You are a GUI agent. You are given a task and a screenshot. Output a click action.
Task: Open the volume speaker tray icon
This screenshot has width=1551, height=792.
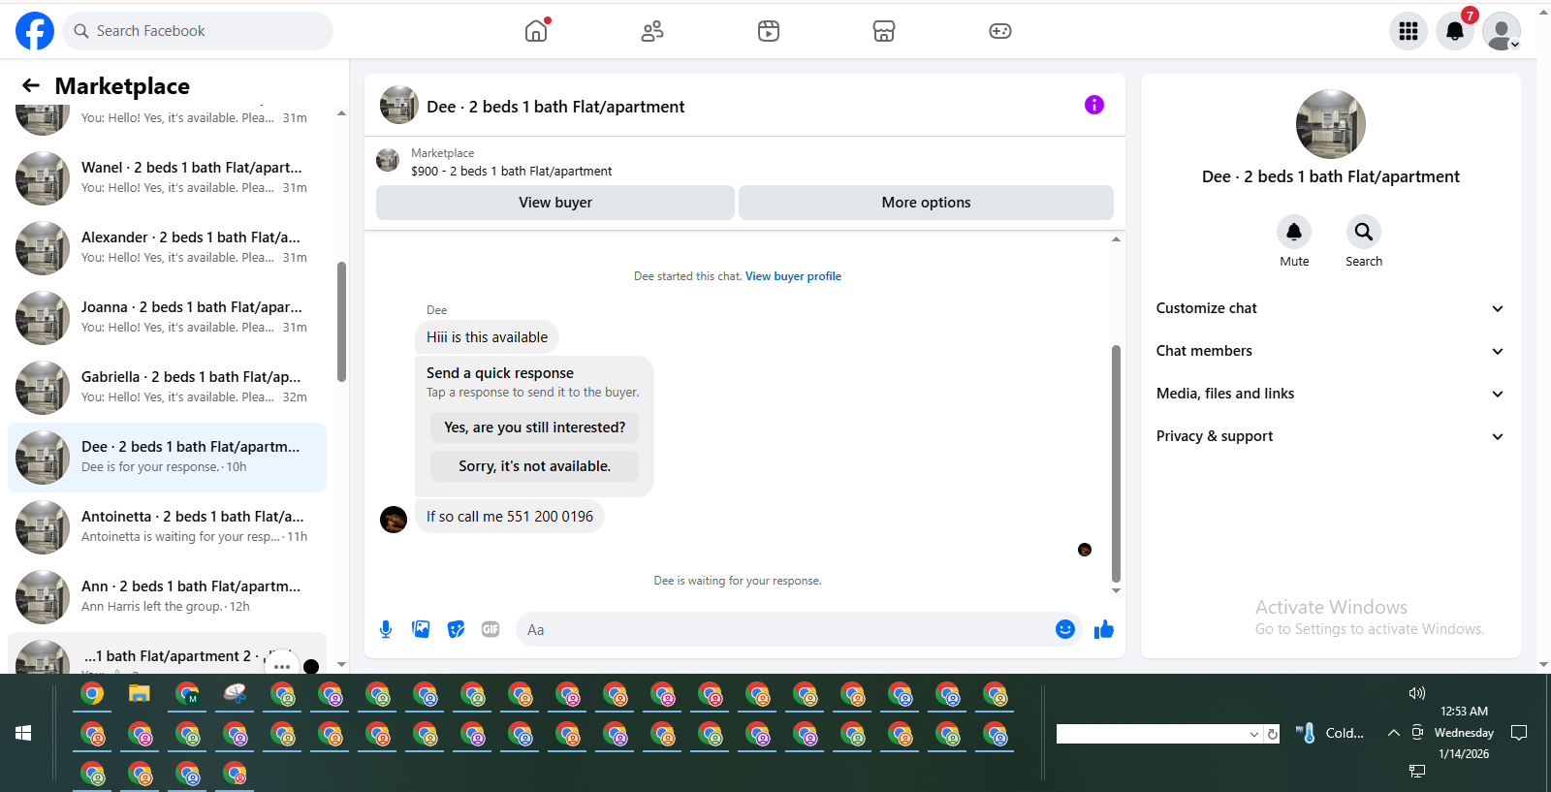(x=1417, y=693)
